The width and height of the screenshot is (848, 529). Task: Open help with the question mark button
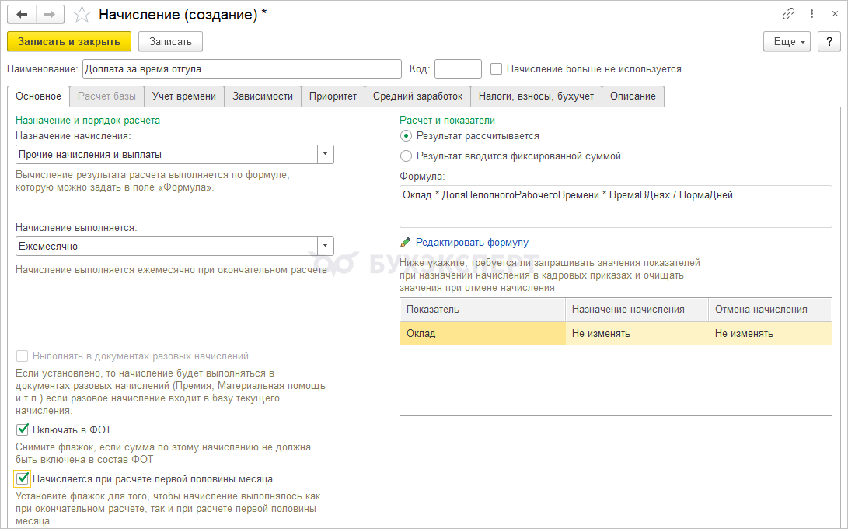[829, 41]
